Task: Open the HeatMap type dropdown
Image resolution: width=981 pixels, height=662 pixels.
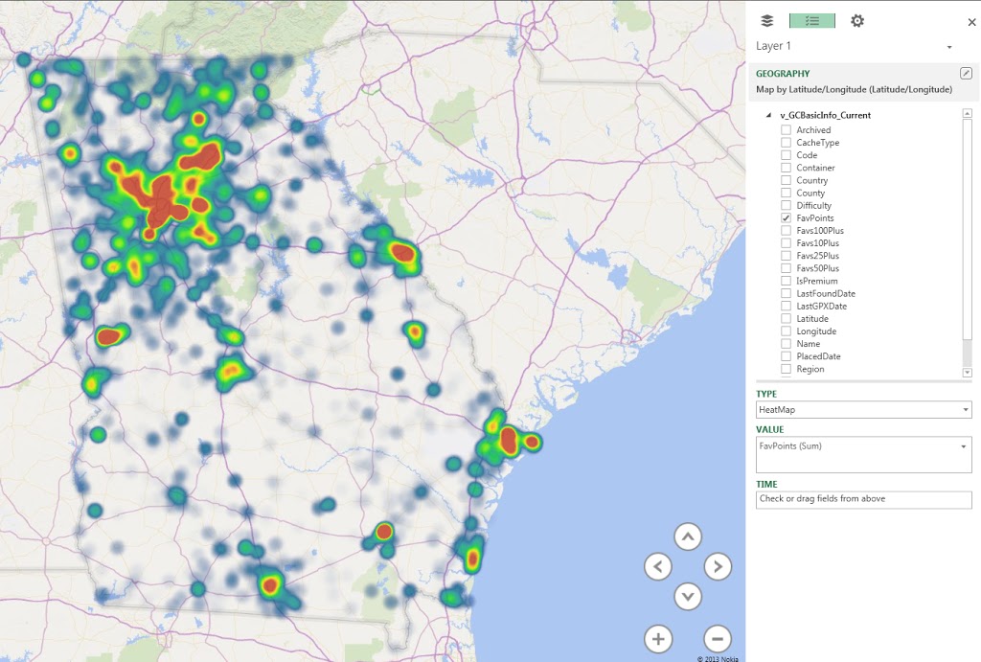Action: point(965,410)
